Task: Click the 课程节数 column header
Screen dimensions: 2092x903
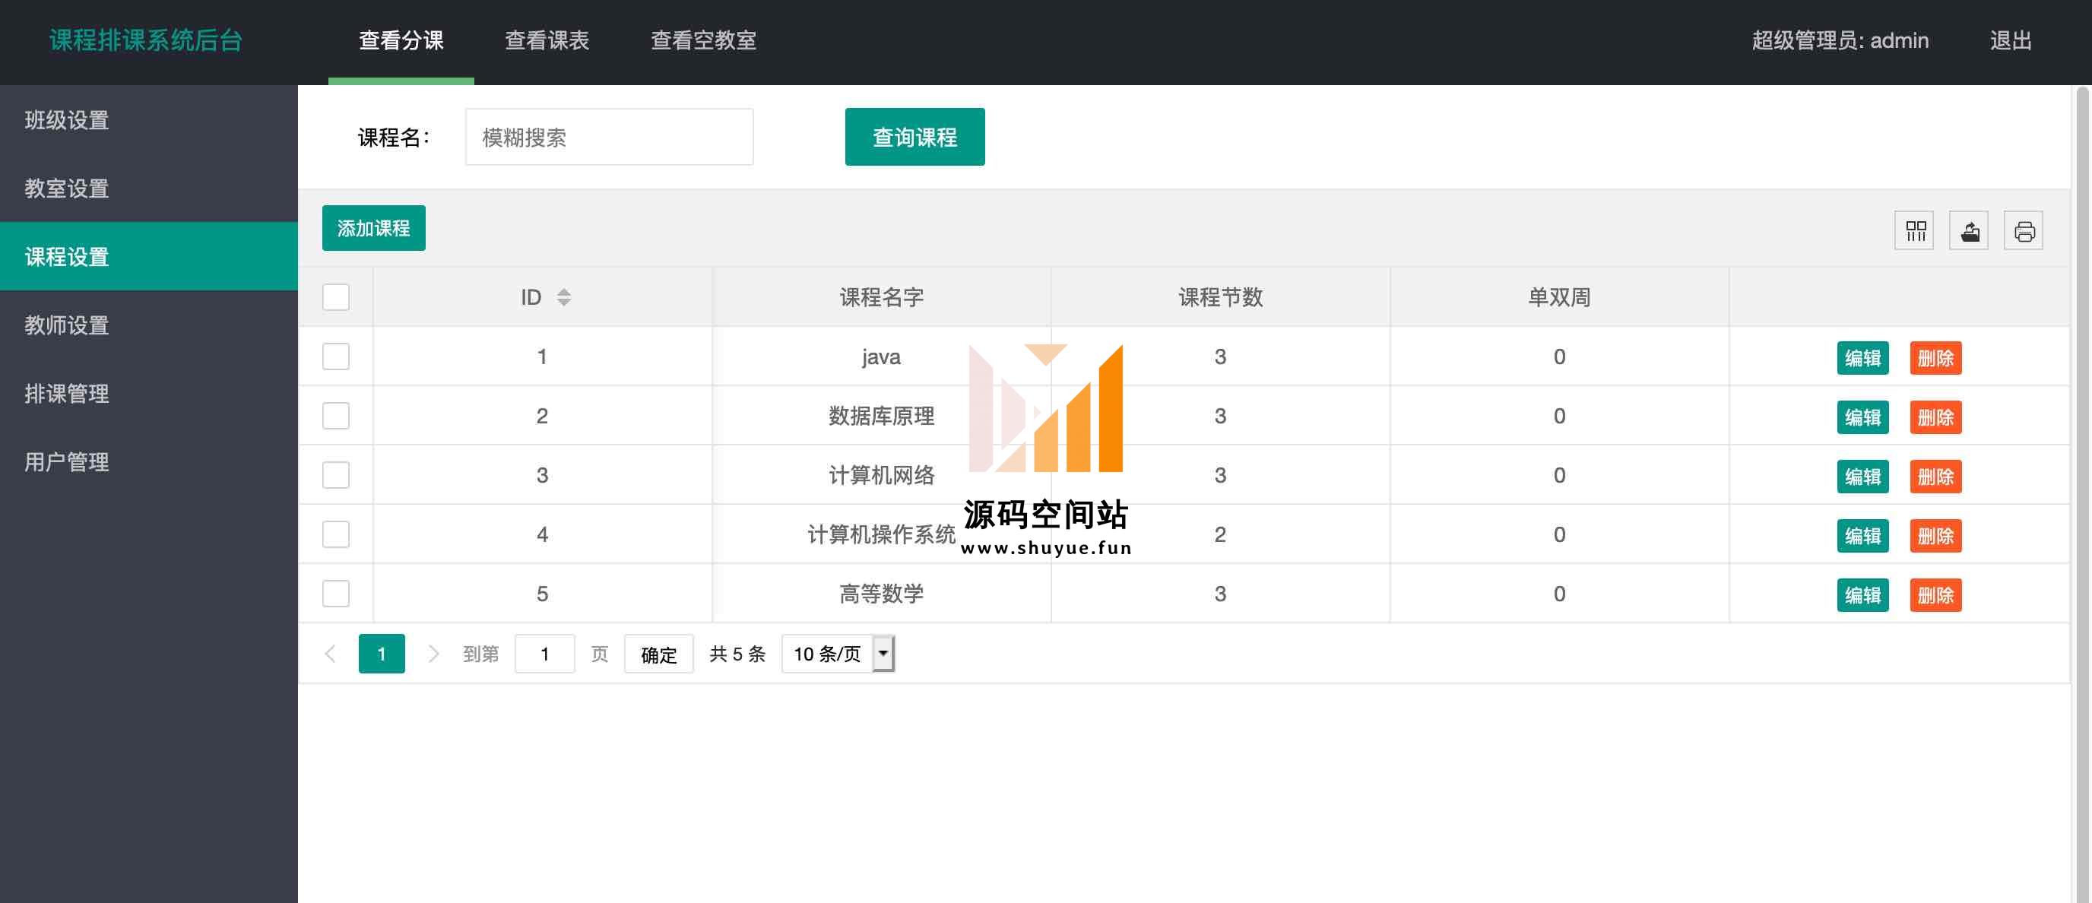Action: coord(1220,297)
